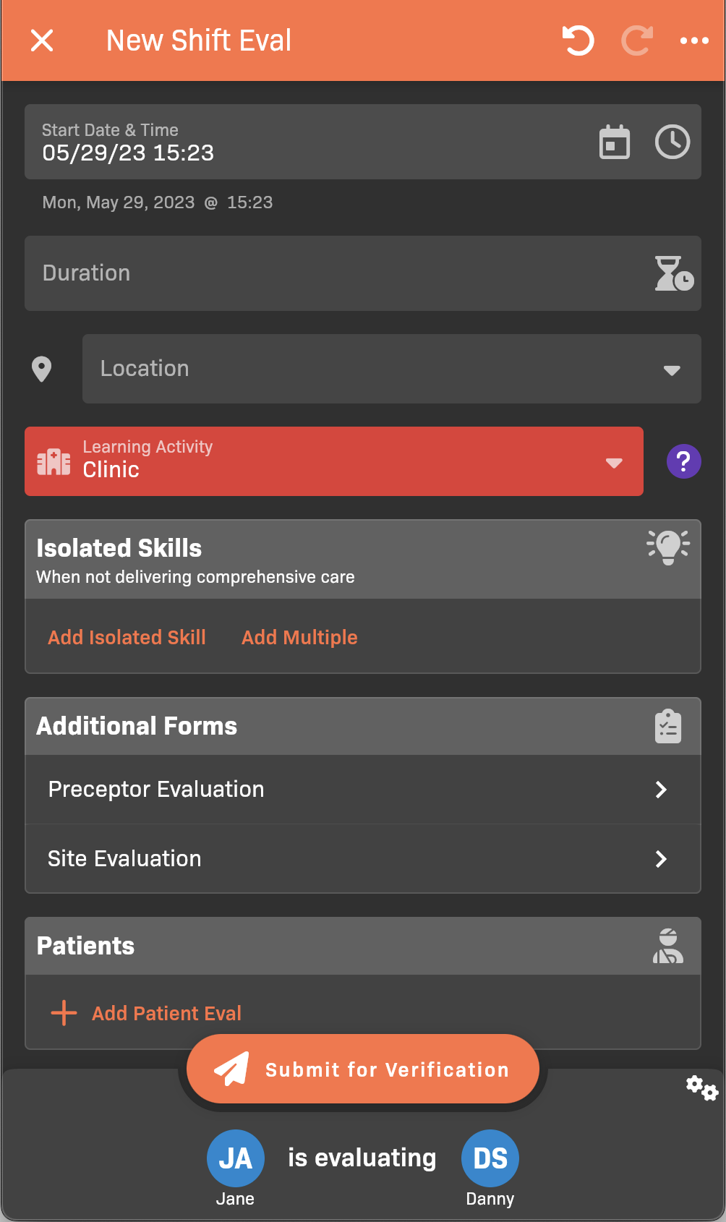Expand the Location dropdown
The image size is (726, 1222).
click(391, 369)
